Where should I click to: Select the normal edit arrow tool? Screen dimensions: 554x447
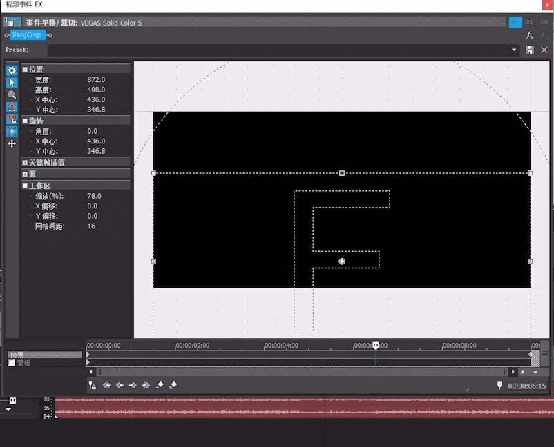[x=12, y=83]
